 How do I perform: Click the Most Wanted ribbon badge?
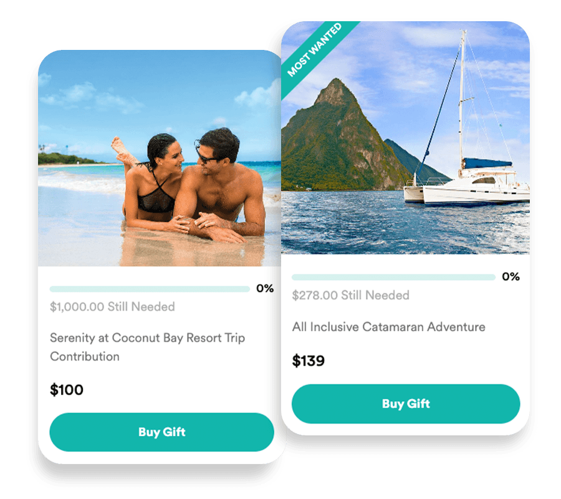pos(315,50)
